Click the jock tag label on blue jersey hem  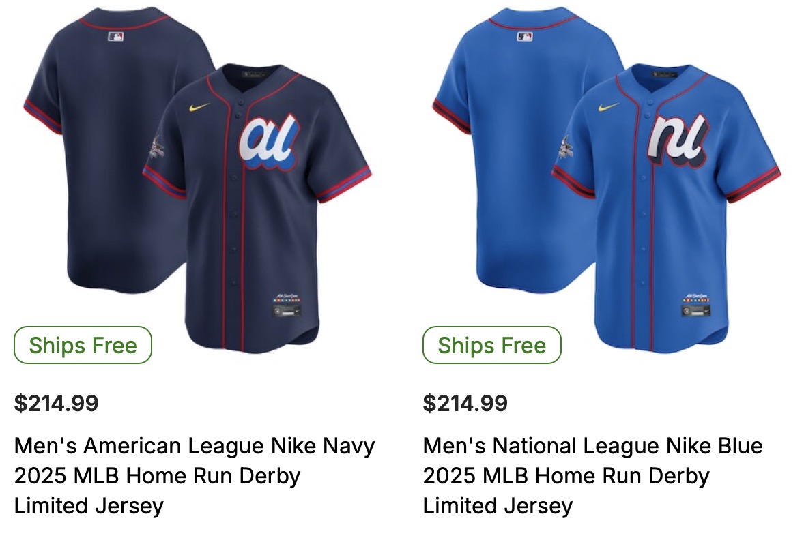pos(695,306)
